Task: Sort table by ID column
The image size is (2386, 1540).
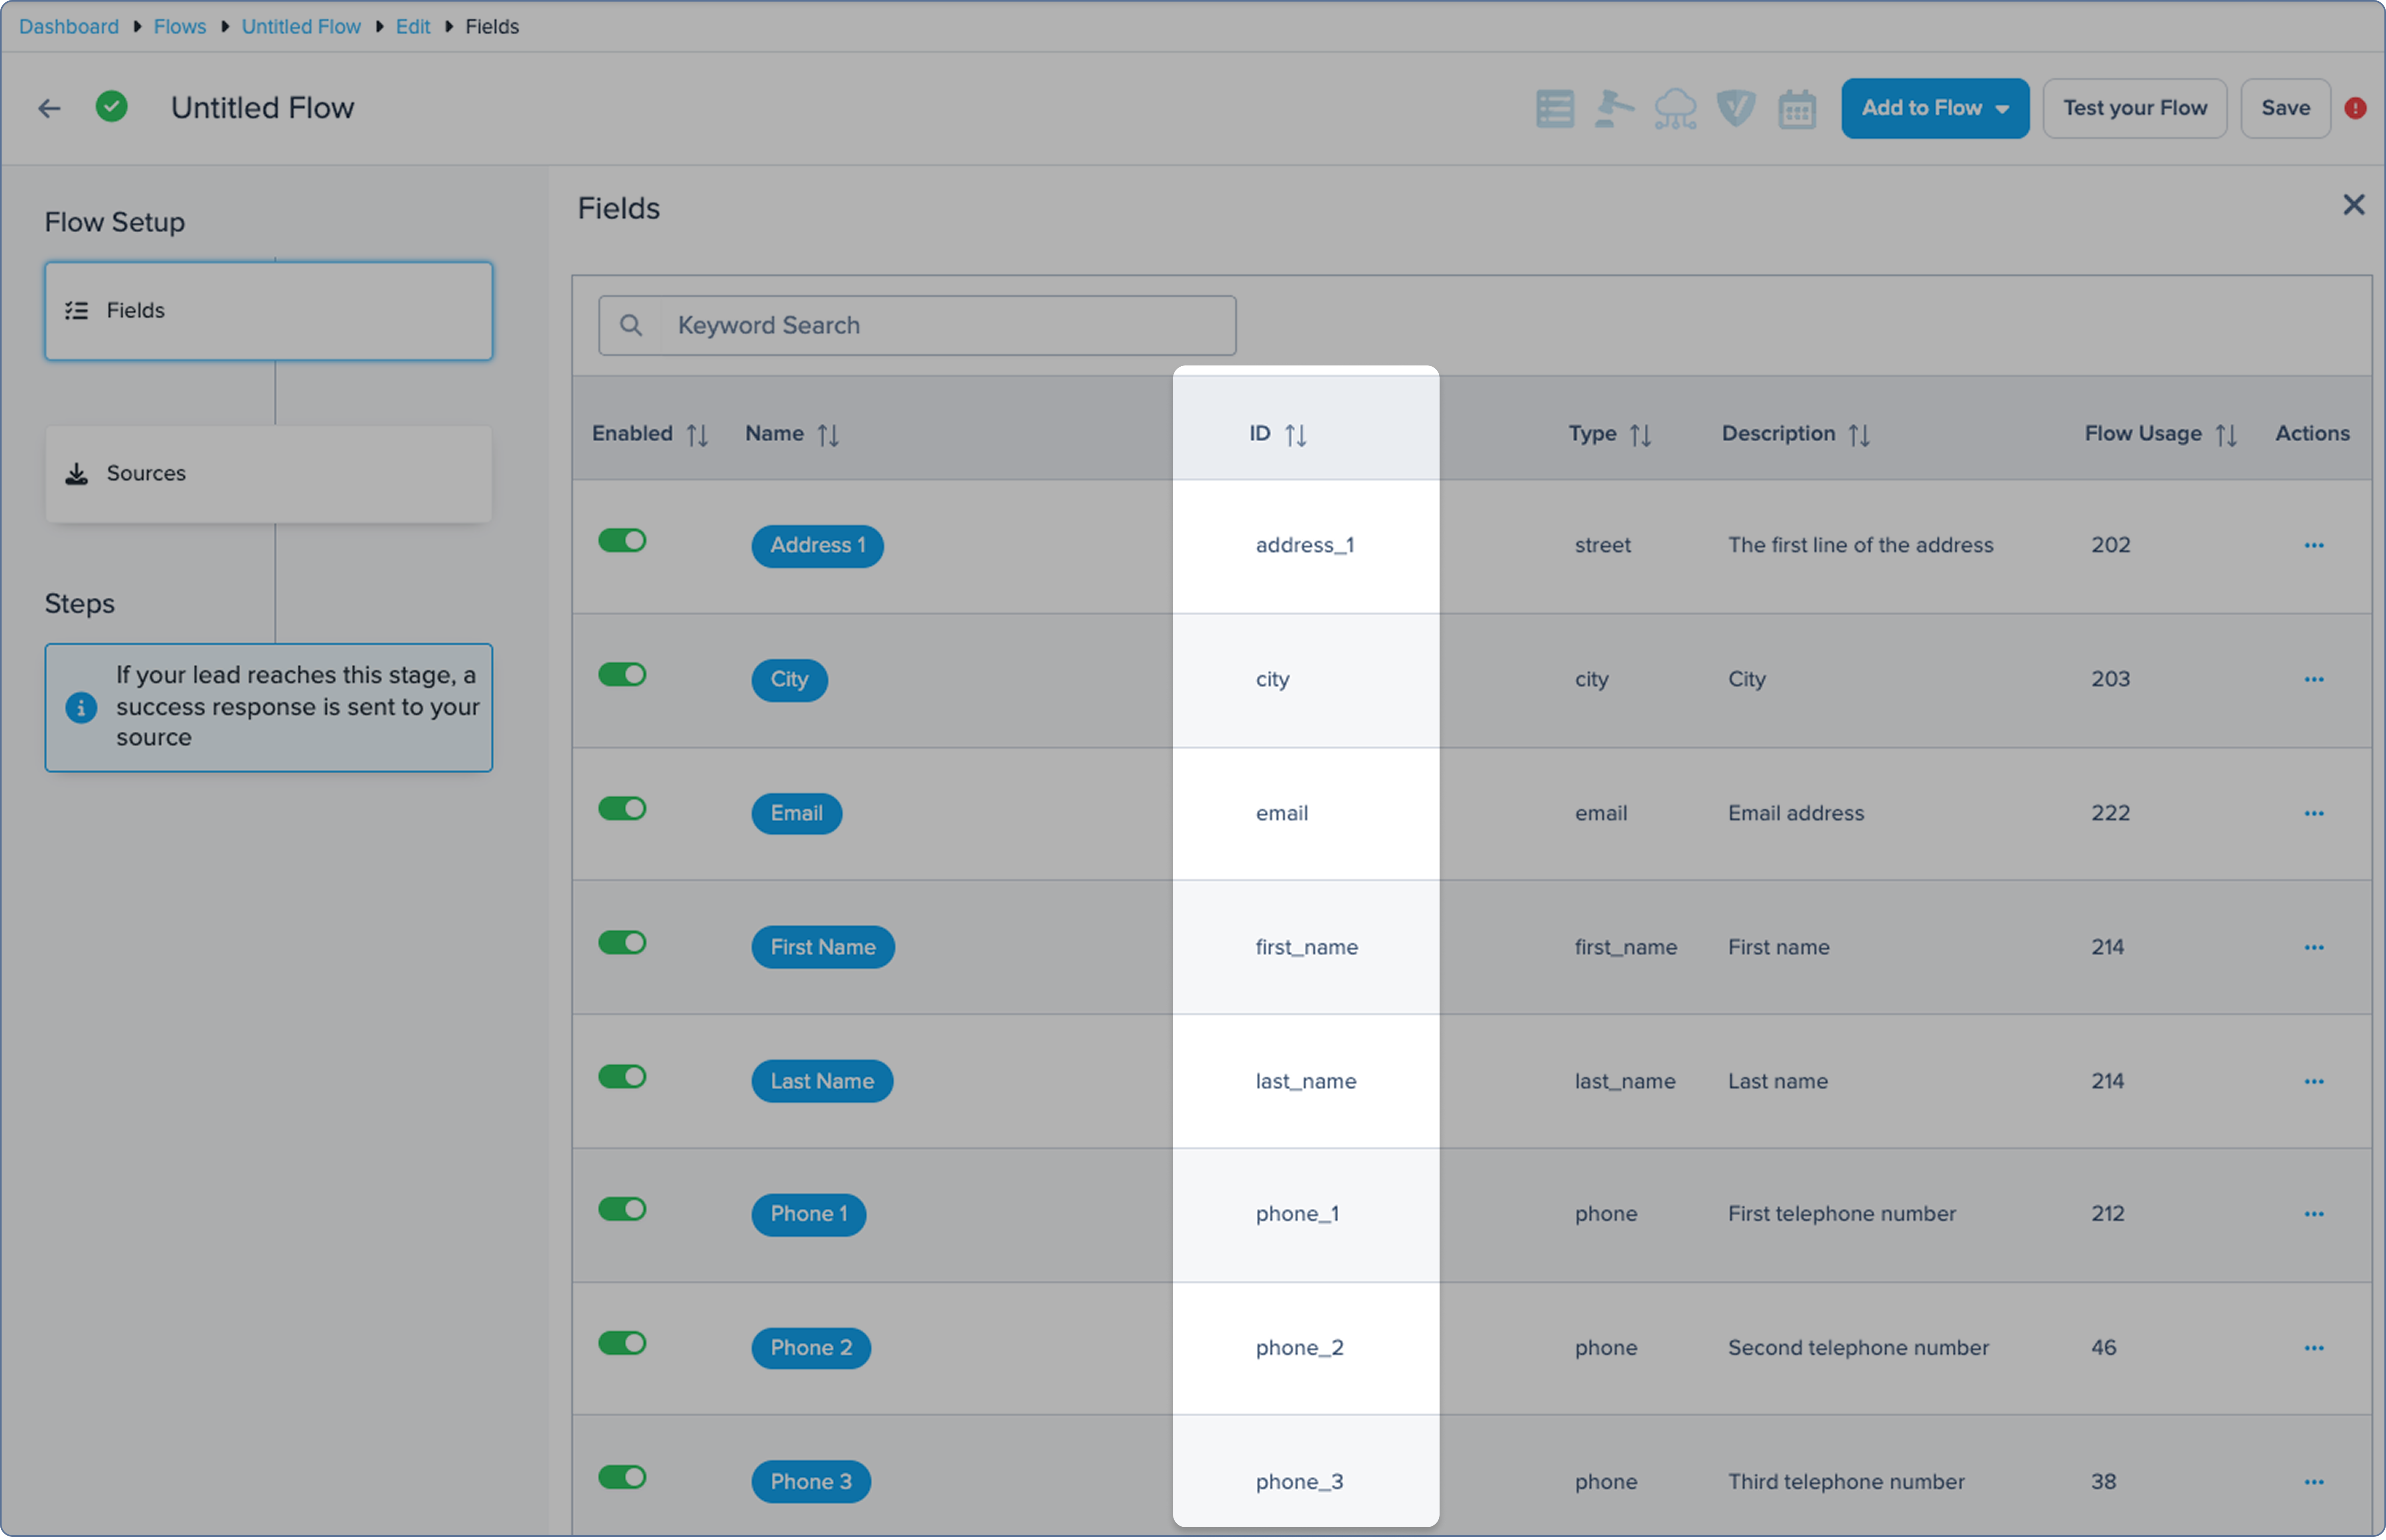Action: [1295, 435]
